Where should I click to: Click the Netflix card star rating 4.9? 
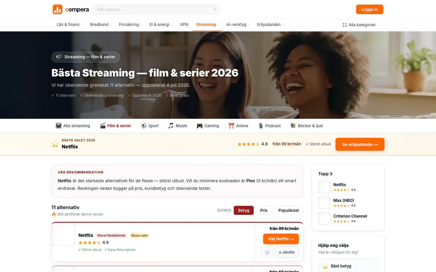[x=94, y=243]
